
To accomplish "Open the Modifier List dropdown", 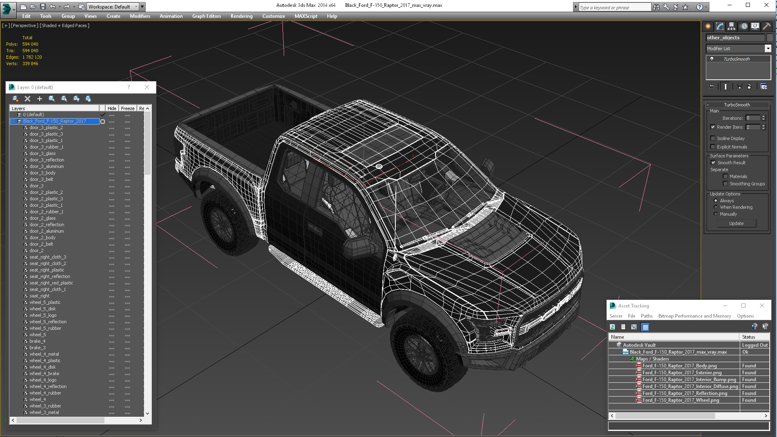I will tap(768, 49).
